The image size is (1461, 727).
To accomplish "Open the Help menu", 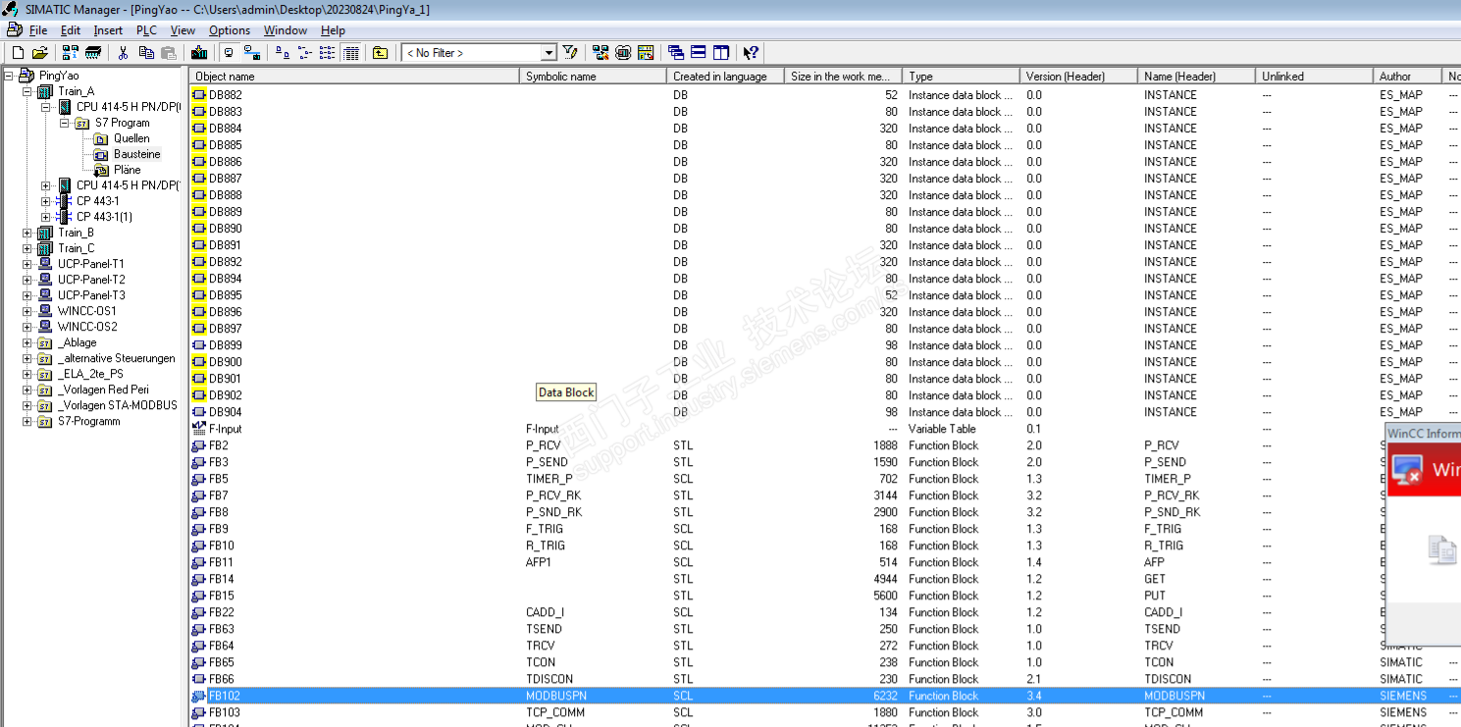I will click(333, 30).
